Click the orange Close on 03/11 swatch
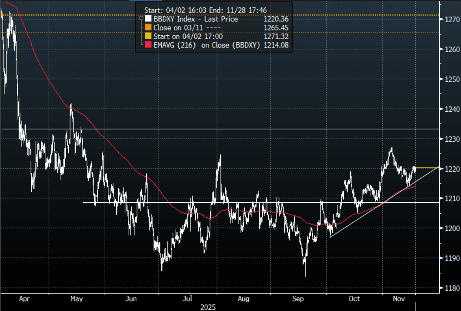 coord(148,28)
